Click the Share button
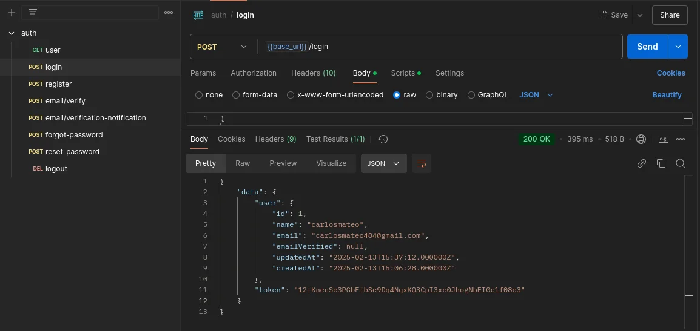This screenshot has height=331, width=700. pyautogui.click(x=670, y=15)
